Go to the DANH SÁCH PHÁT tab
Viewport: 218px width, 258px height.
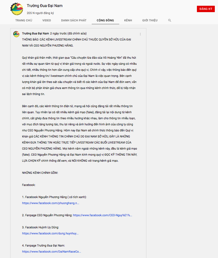tap(74, 20)
